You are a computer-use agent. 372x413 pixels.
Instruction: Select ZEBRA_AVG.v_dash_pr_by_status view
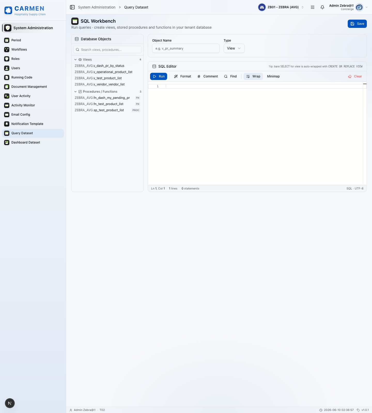point(107,66)
